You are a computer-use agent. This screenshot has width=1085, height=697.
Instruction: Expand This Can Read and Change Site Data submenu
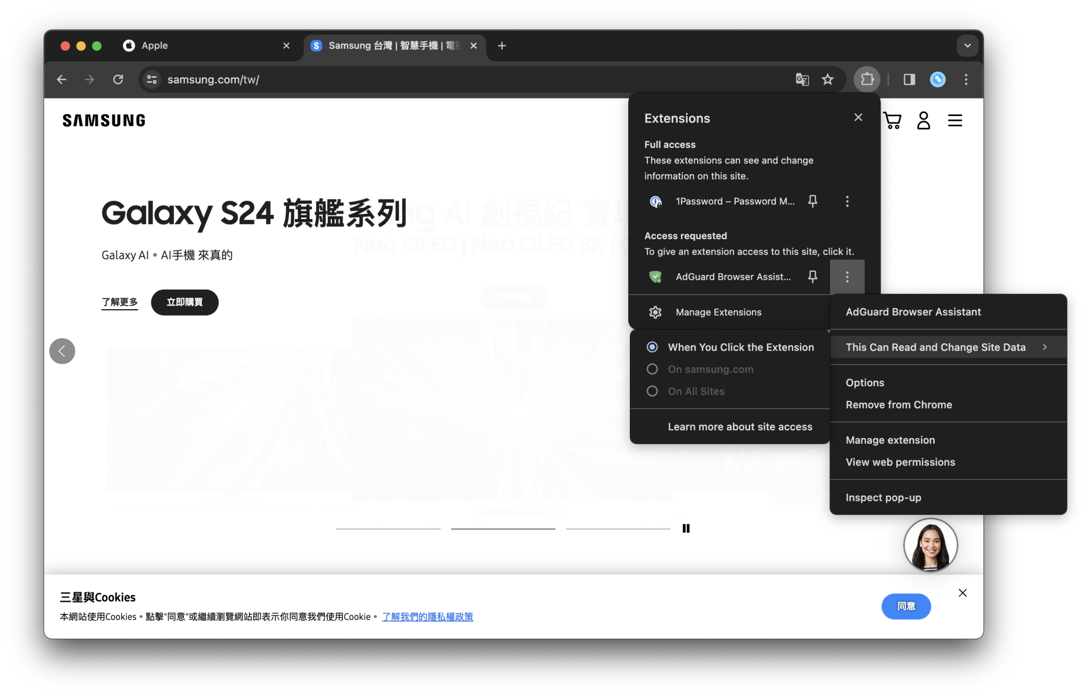pyautogui.click(x=935, y=347)
